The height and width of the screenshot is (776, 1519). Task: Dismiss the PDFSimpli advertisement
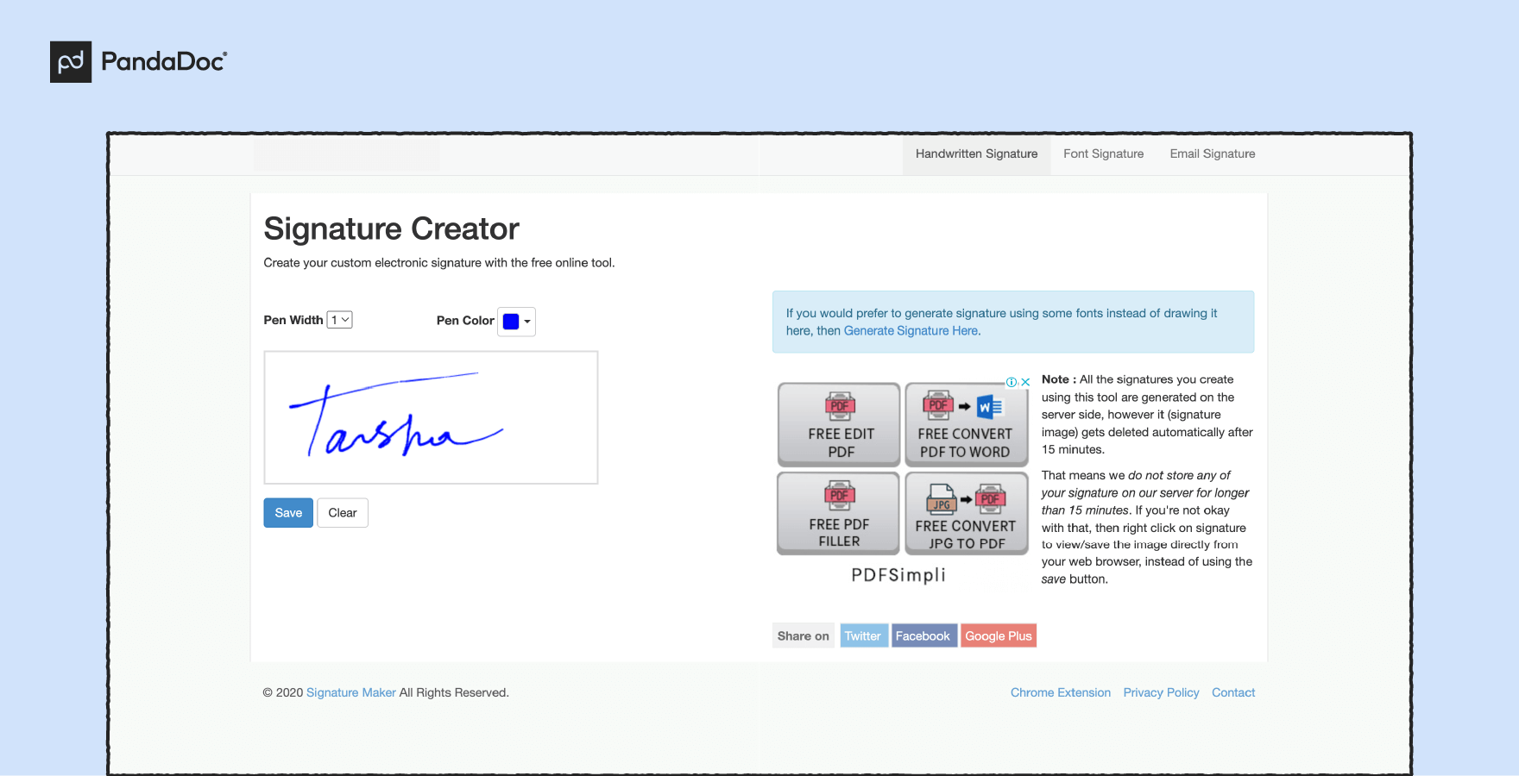[1026, 381]
